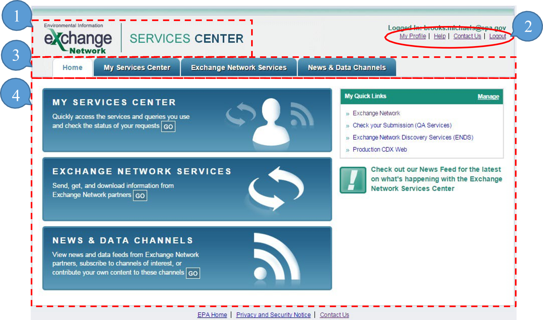Open the My Profile link
Image resolution: width=543 pixels, height=320 pixels.
pos(413,36)
